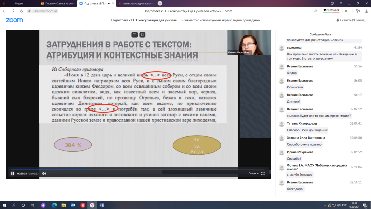Image resolution: width=371 pixels, height=209 pixels.
Task: Open the site reviews badge (2К отзывов)
Action: coord(331,11)
